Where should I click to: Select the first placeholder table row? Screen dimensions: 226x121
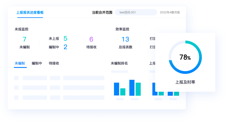59,78
